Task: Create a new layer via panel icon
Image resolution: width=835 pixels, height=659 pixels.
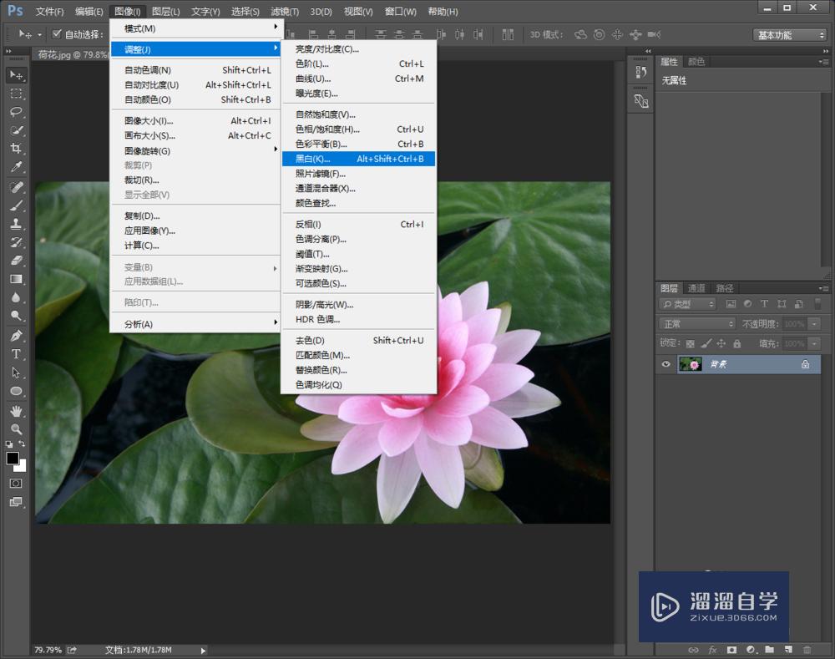Action: [x=787, y=649]
